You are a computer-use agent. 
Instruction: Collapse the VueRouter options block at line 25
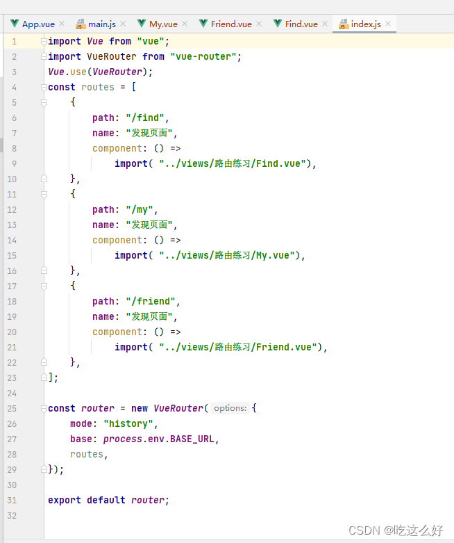(44, 409)
